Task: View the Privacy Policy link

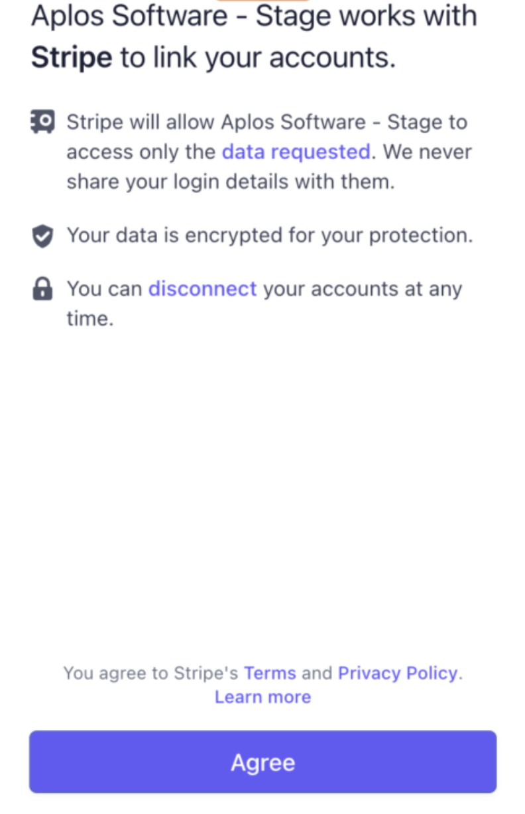Action: (x=398, y=673)
